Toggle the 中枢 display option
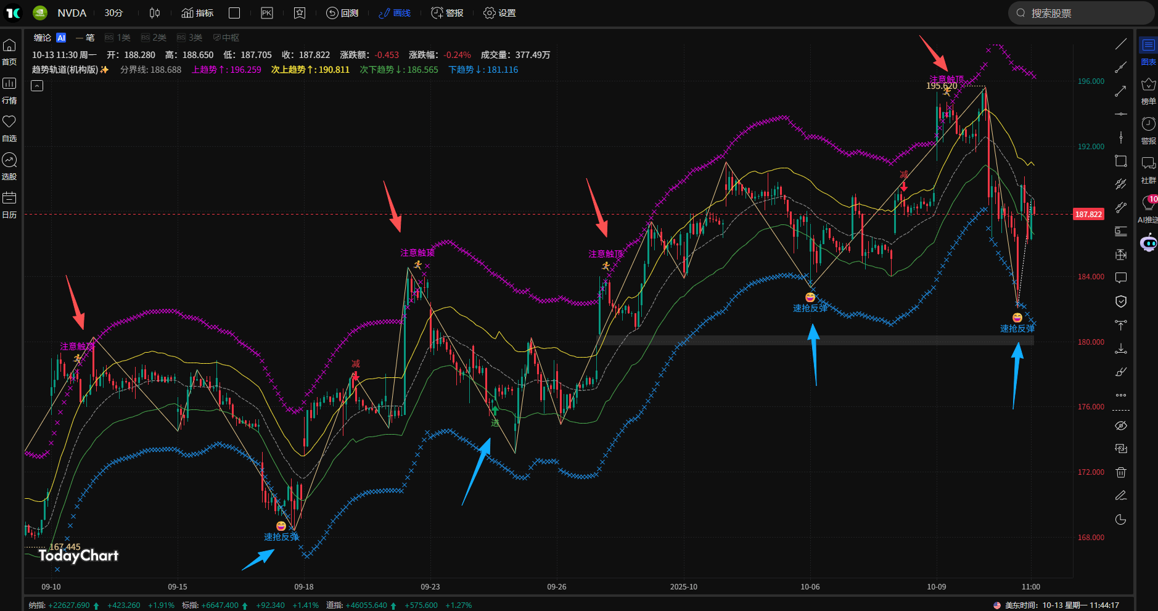Screen dimensions: 1158x611 (226, 38)
